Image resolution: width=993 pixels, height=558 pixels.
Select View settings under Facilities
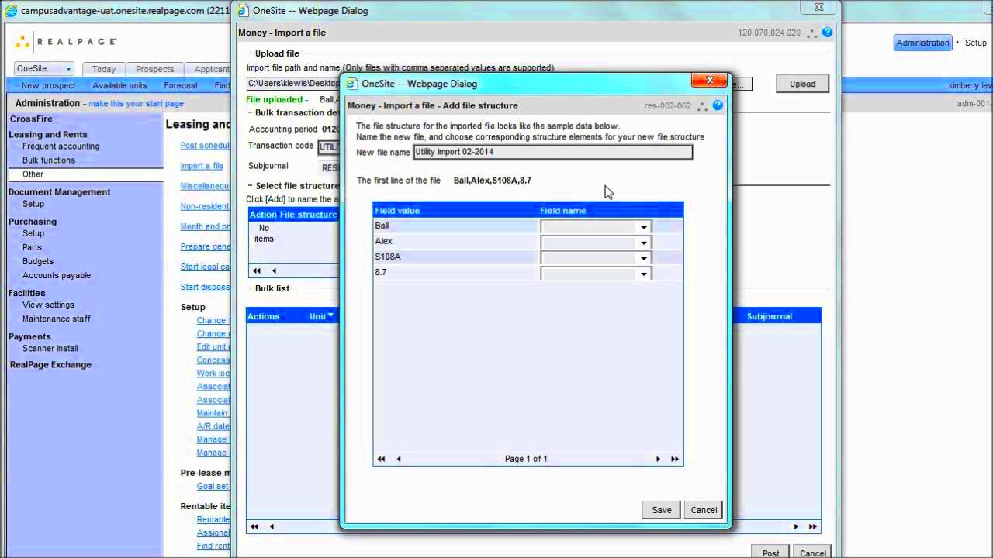click(x=48, y=305)
